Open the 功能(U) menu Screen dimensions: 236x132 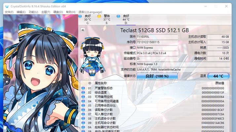coord(33,12)
